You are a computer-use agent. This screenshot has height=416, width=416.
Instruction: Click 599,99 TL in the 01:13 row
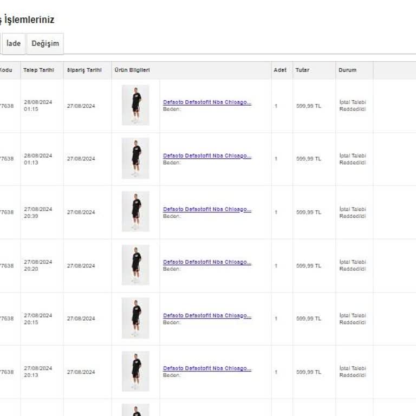pos(309,159)
